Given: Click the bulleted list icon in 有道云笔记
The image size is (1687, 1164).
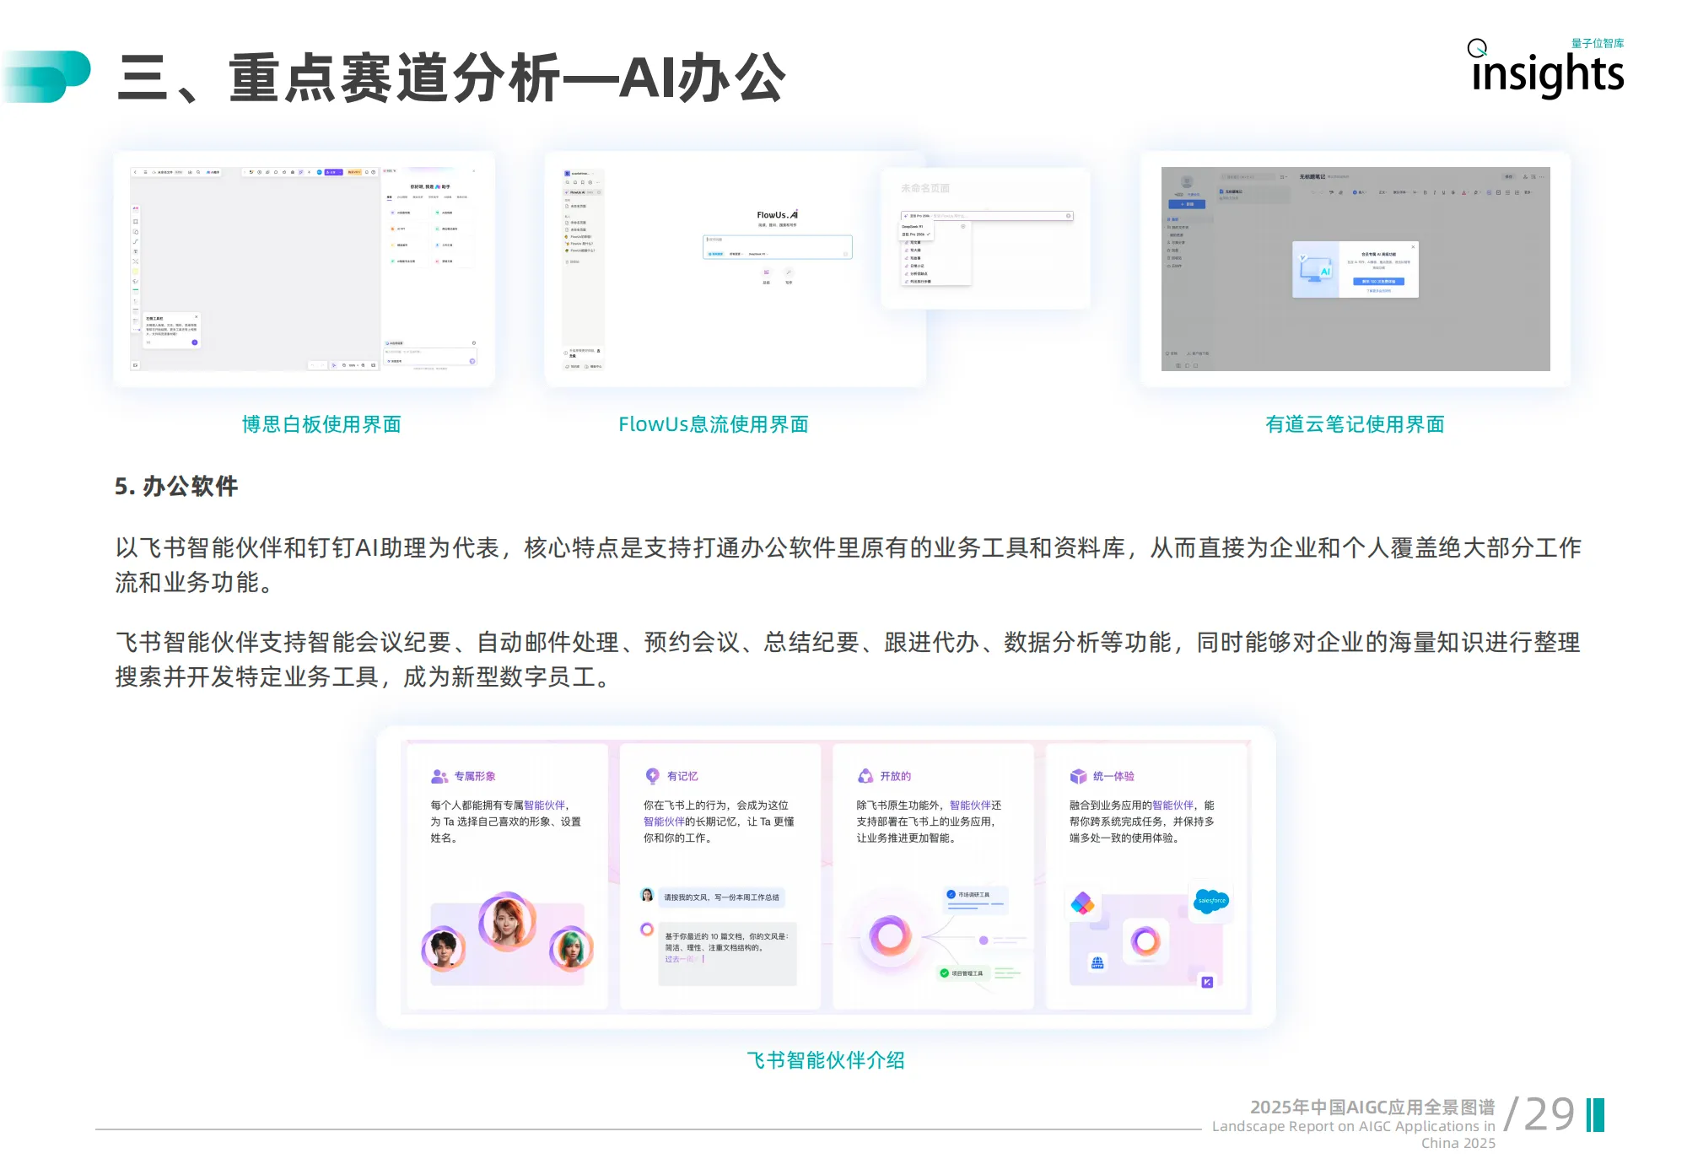Looking at the screenshot, I should (1508, 192).
